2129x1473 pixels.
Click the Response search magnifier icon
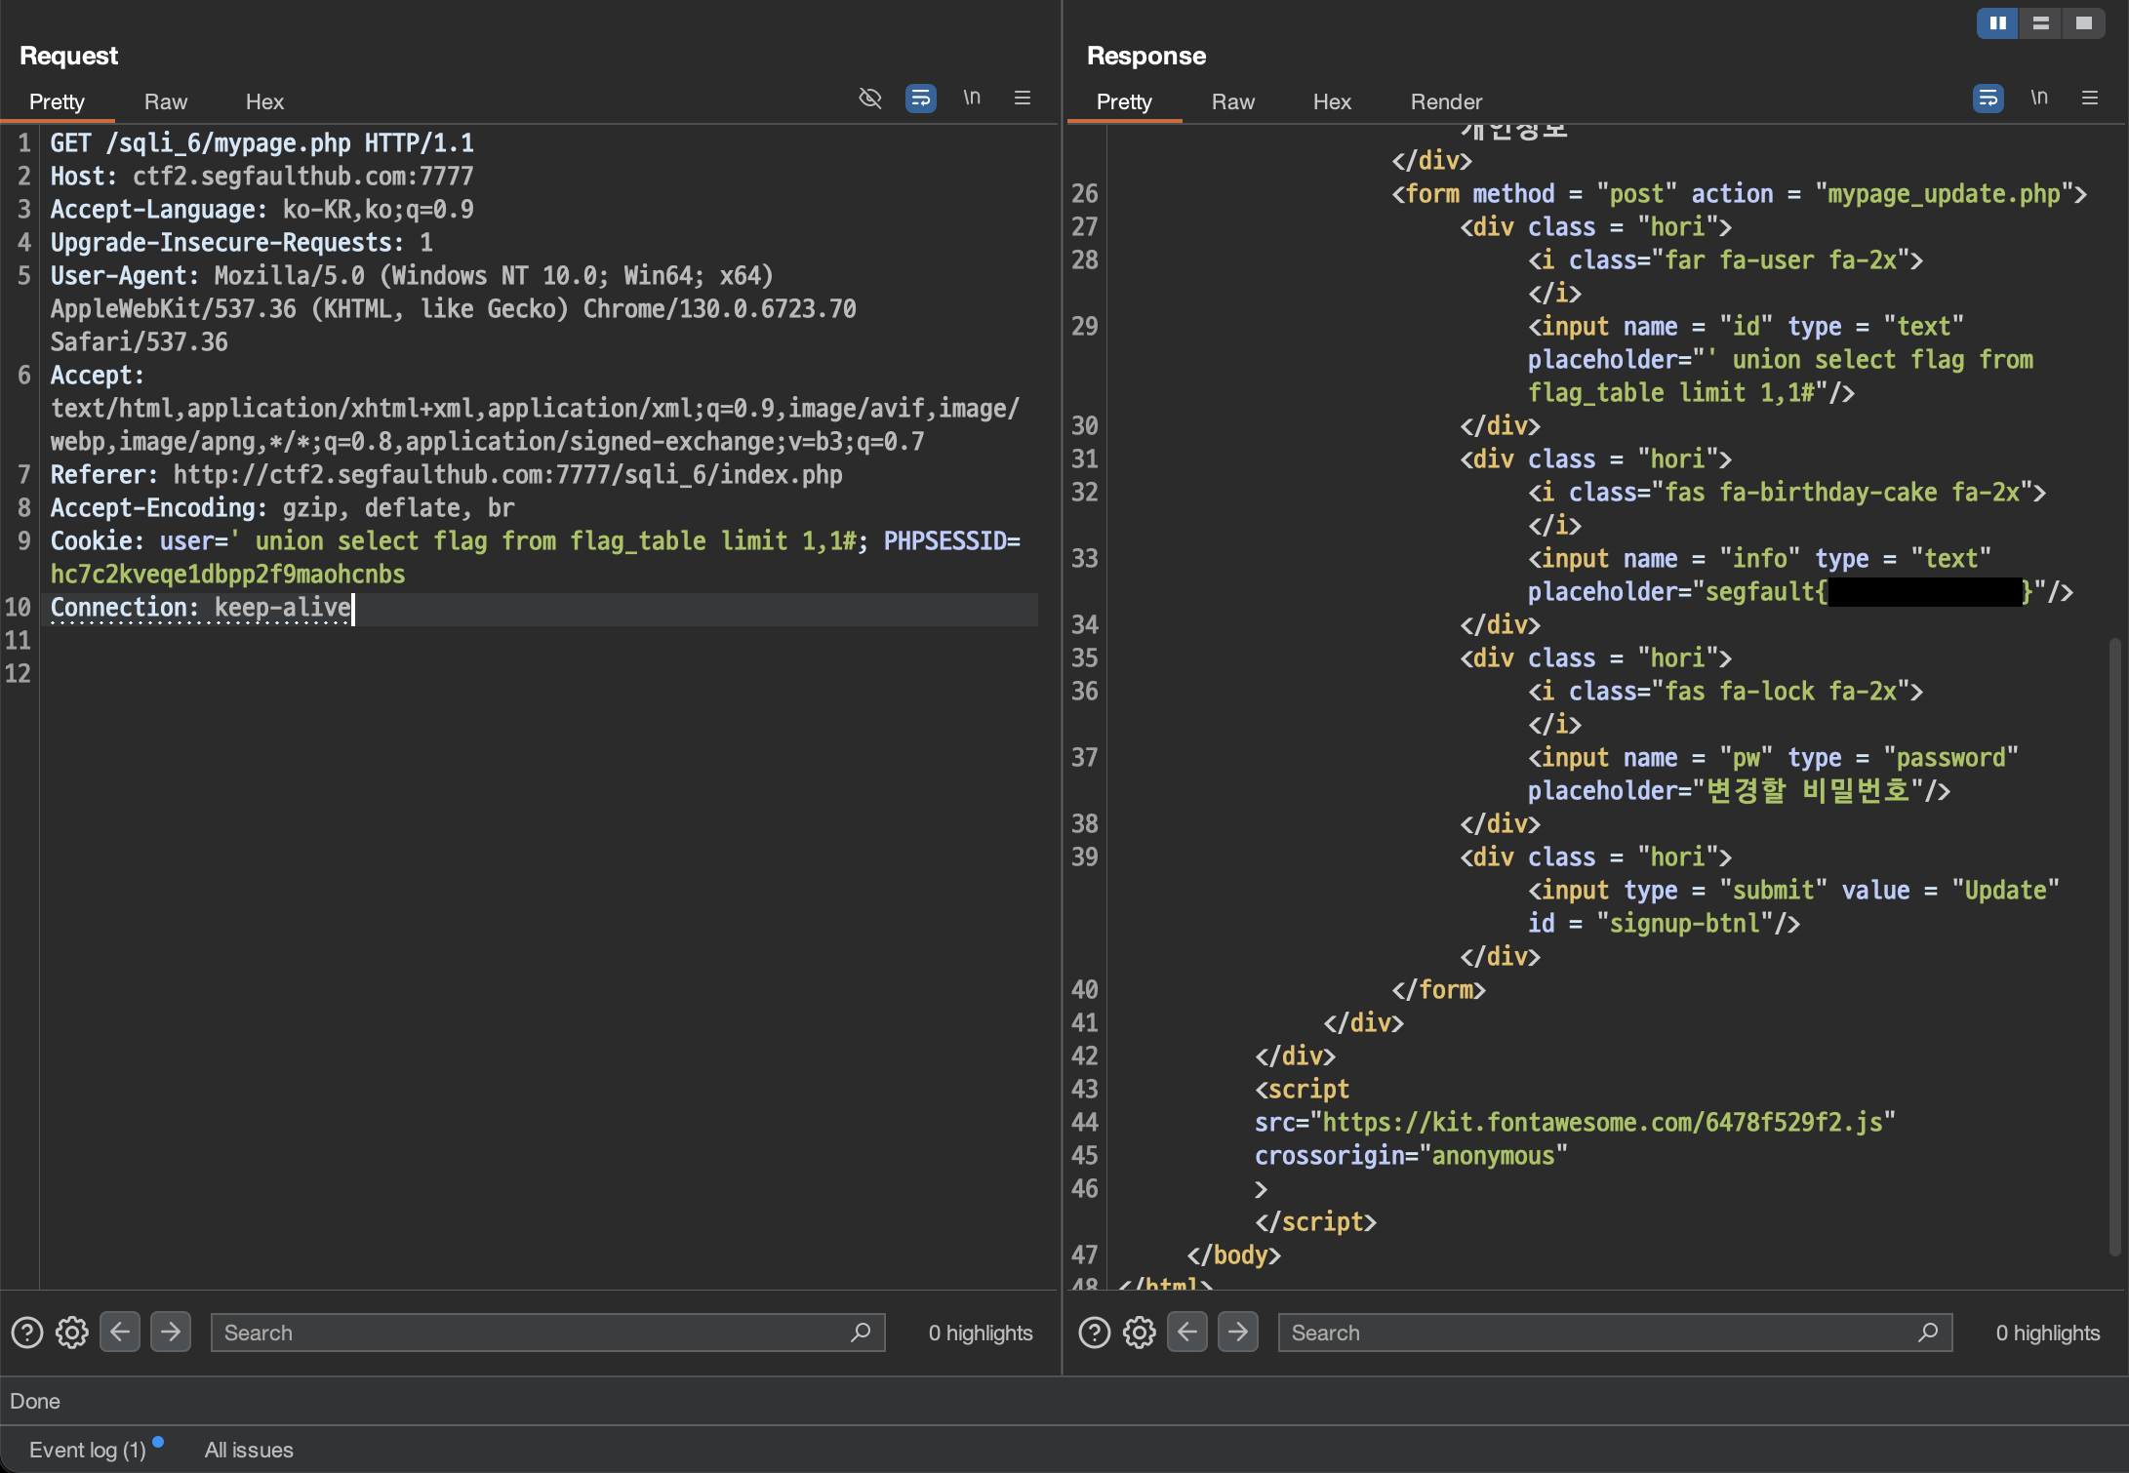click(1928, 1333)
